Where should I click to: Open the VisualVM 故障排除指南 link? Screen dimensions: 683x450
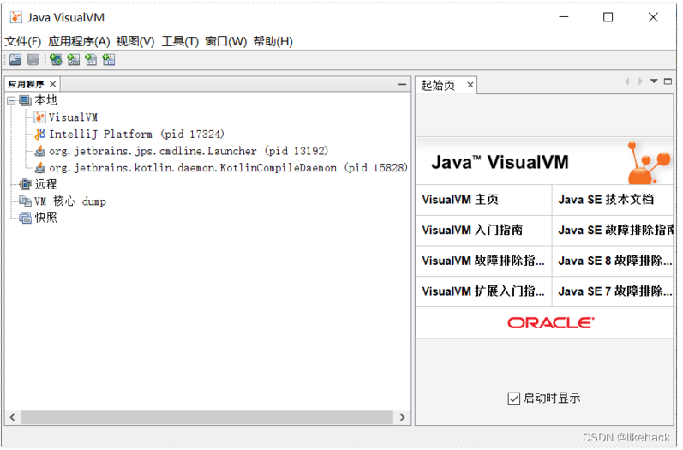(x=483, y=261)
